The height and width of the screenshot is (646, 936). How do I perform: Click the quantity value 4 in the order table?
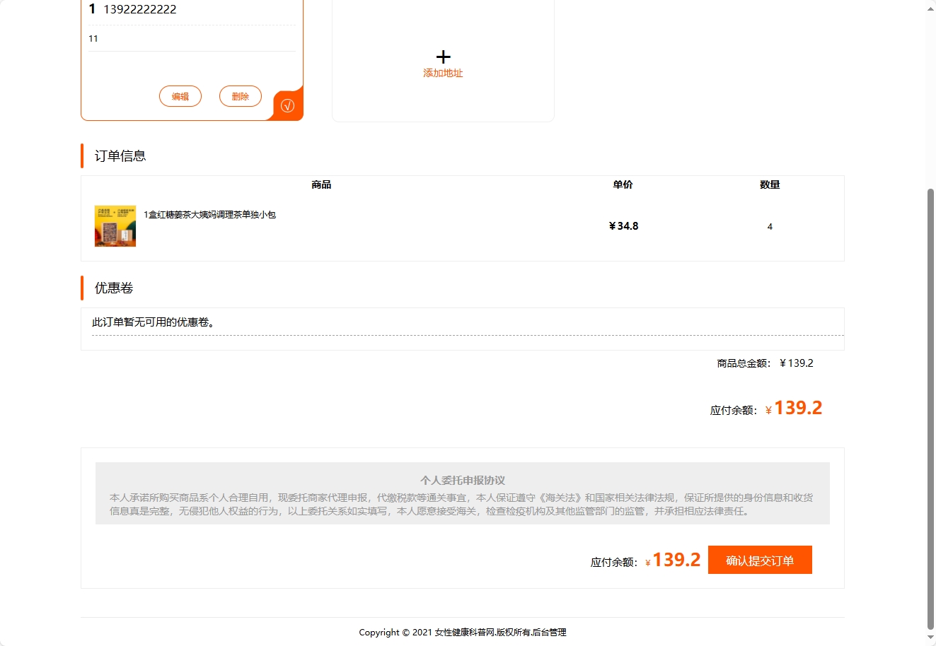point(770,226)
